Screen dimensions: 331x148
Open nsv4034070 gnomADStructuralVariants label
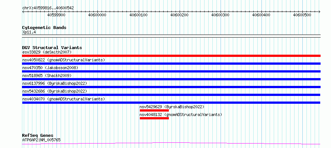coord(64,99)
